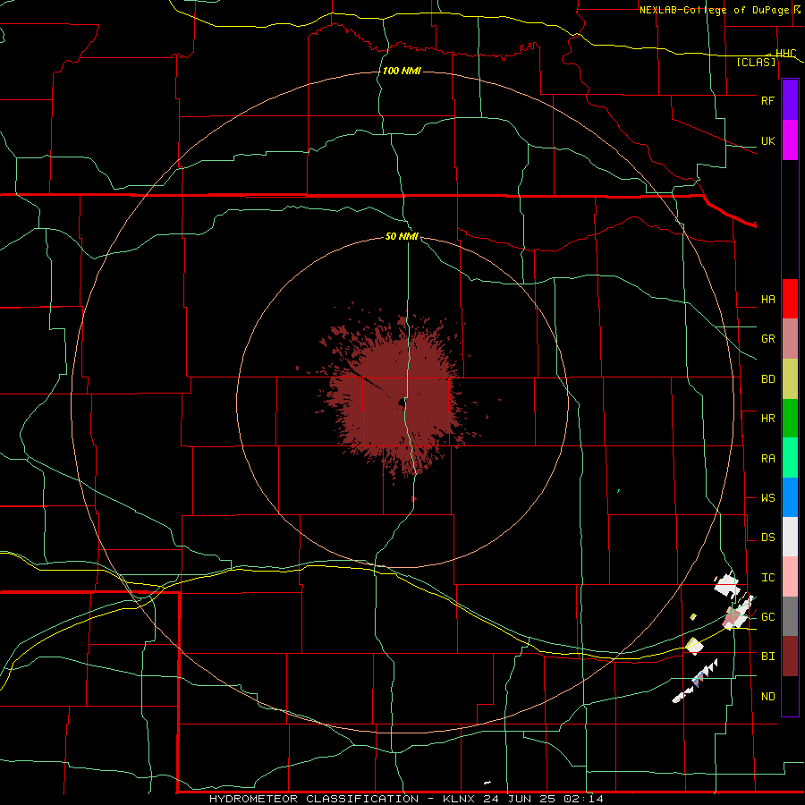Click the KLNX station identifier

(x=459, y=799)
